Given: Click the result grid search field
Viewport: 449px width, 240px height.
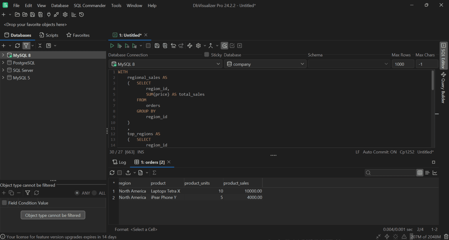Looking at the screenshot, I should tap(390, 173).
